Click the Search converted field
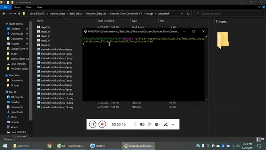Screen dimensions: 266x150 tap(229, 14)
